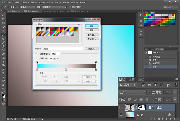Open the 取样大小 dropdown
180x121 pixels.
[x=27, y=7]
